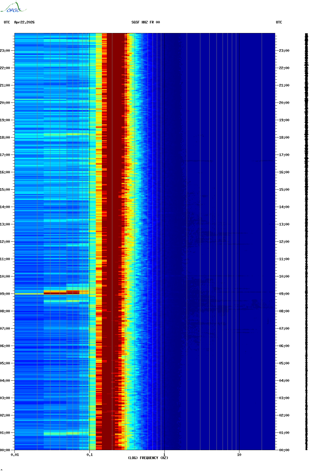
Task: Select the station title SGSF HHZ FR 00
Action: pos(146,22)
